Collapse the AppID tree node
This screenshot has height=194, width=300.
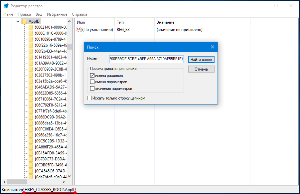18,21
